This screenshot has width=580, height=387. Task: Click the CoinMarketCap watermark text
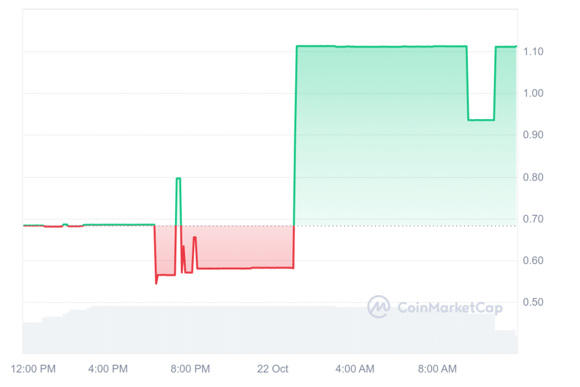pos(450,308)
